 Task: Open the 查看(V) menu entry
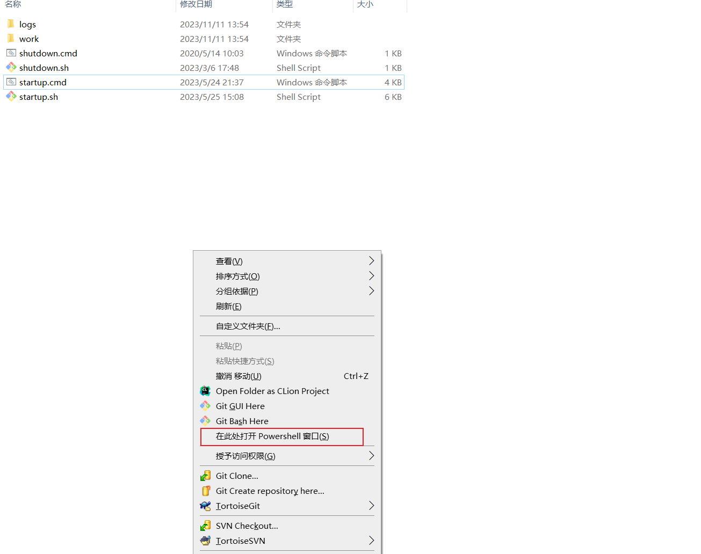click(x=287, y=261)
